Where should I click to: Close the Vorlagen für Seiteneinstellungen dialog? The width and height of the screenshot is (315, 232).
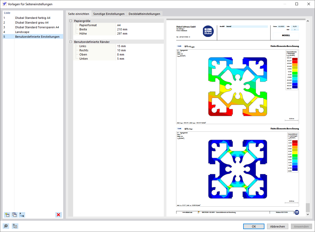pyautogui.click(x=309, y=4)
